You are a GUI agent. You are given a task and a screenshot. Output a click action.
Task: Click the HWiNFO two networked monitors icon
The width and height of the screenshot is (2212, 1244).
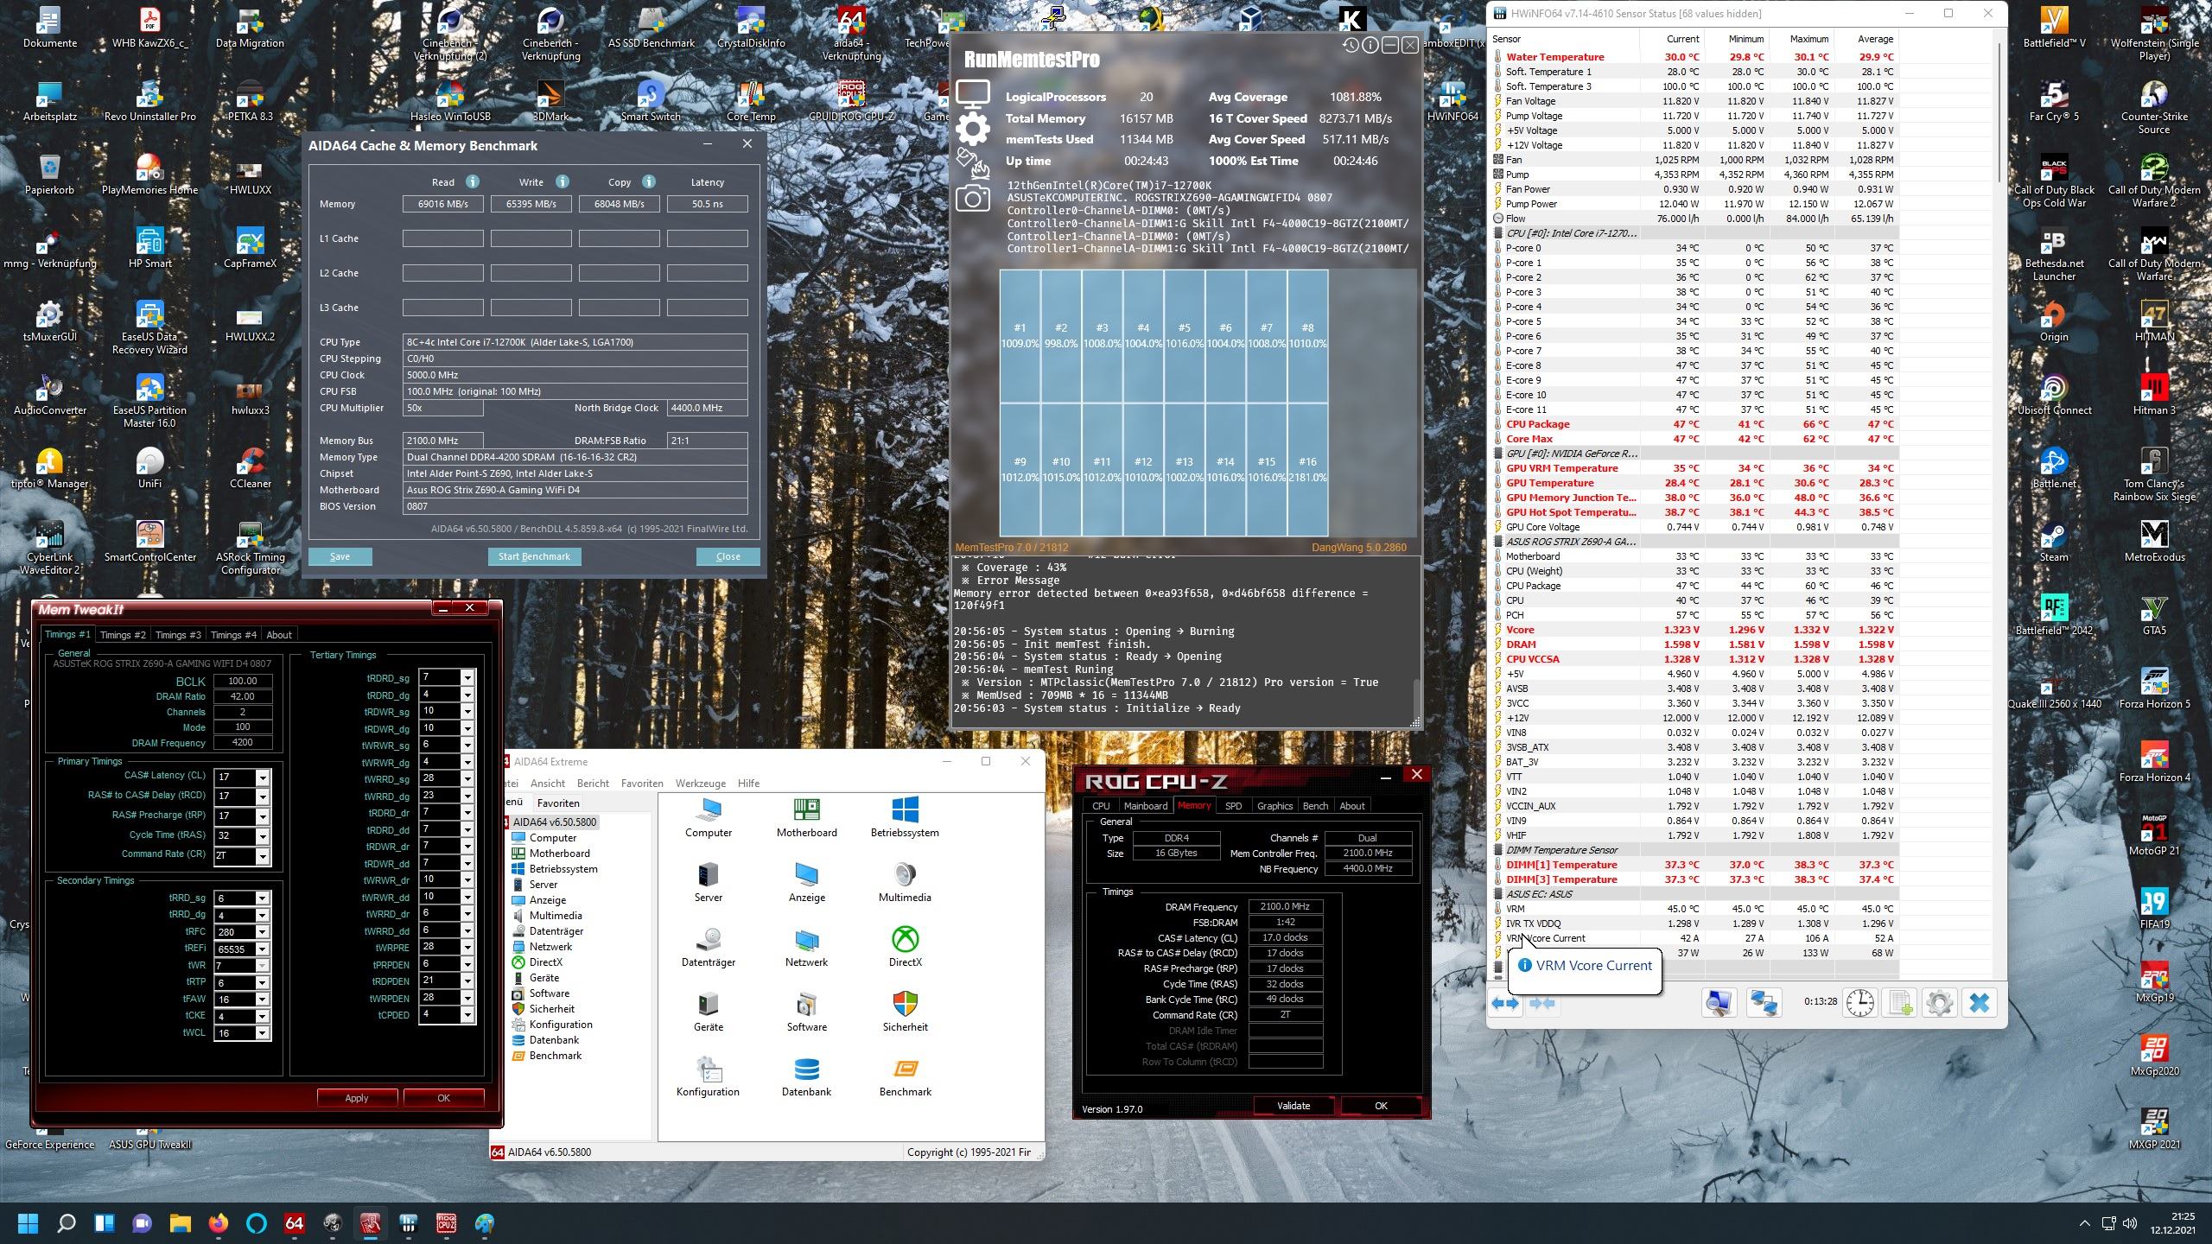coord(1764,1003)
